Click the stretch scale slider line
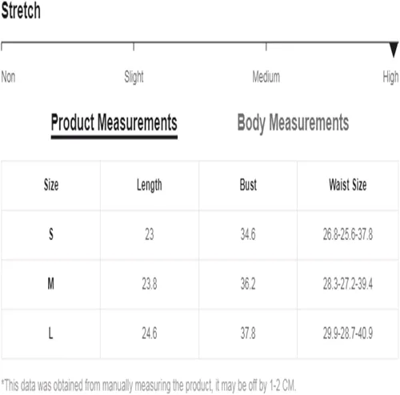Viewport: 400px width, 395px height. (x=200, y=42)
